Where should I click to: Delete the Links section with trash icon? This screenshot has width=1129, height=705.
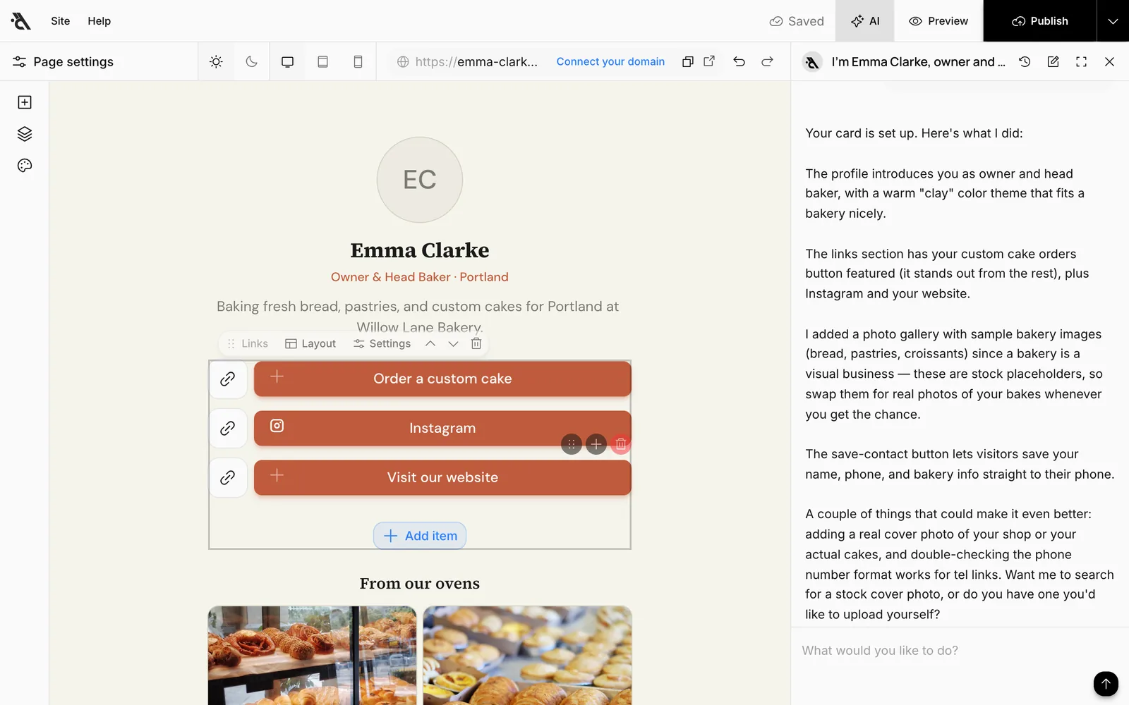tap(476, 343)
